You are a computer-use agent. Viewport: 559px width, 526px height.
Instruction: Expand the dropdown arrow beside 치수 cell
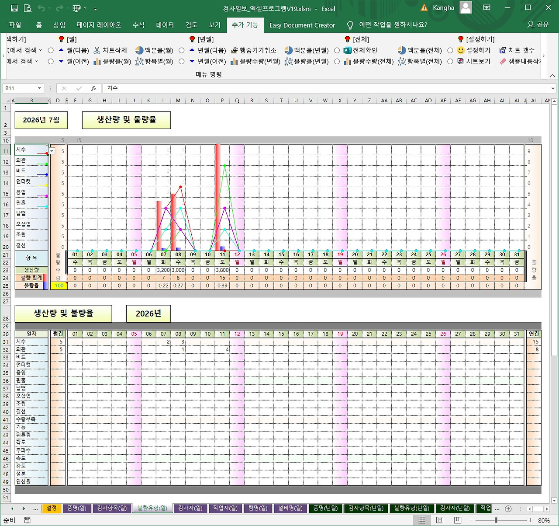tap(52, 151)
